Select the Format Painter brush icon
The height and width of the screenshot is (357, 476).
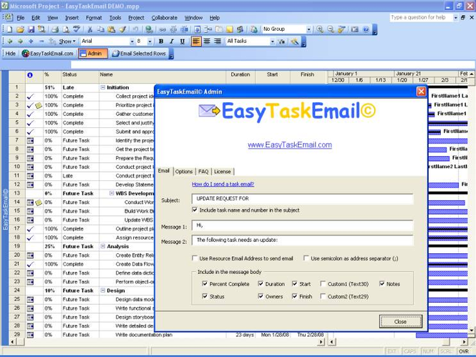point(122,29)
